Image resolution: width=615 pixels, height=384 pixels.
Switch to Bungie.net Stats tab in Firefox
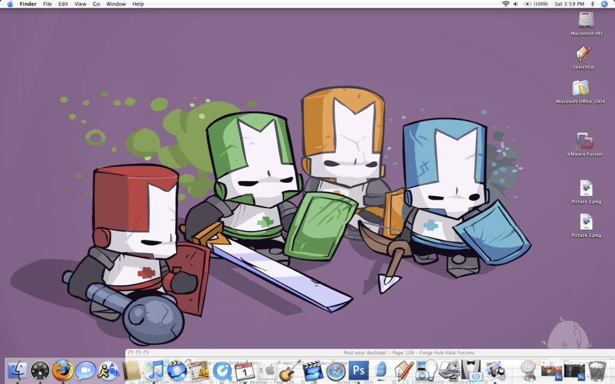click(355, 382)
